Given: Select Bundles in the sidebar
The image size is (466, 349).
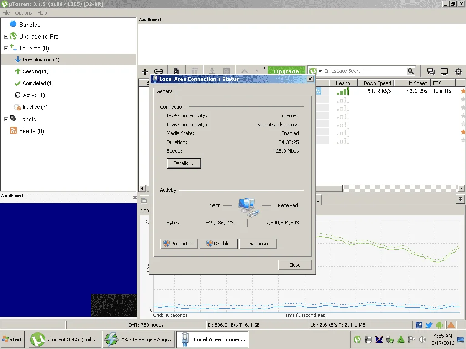Looking at the screenshot, I should (x=30, y=25).
